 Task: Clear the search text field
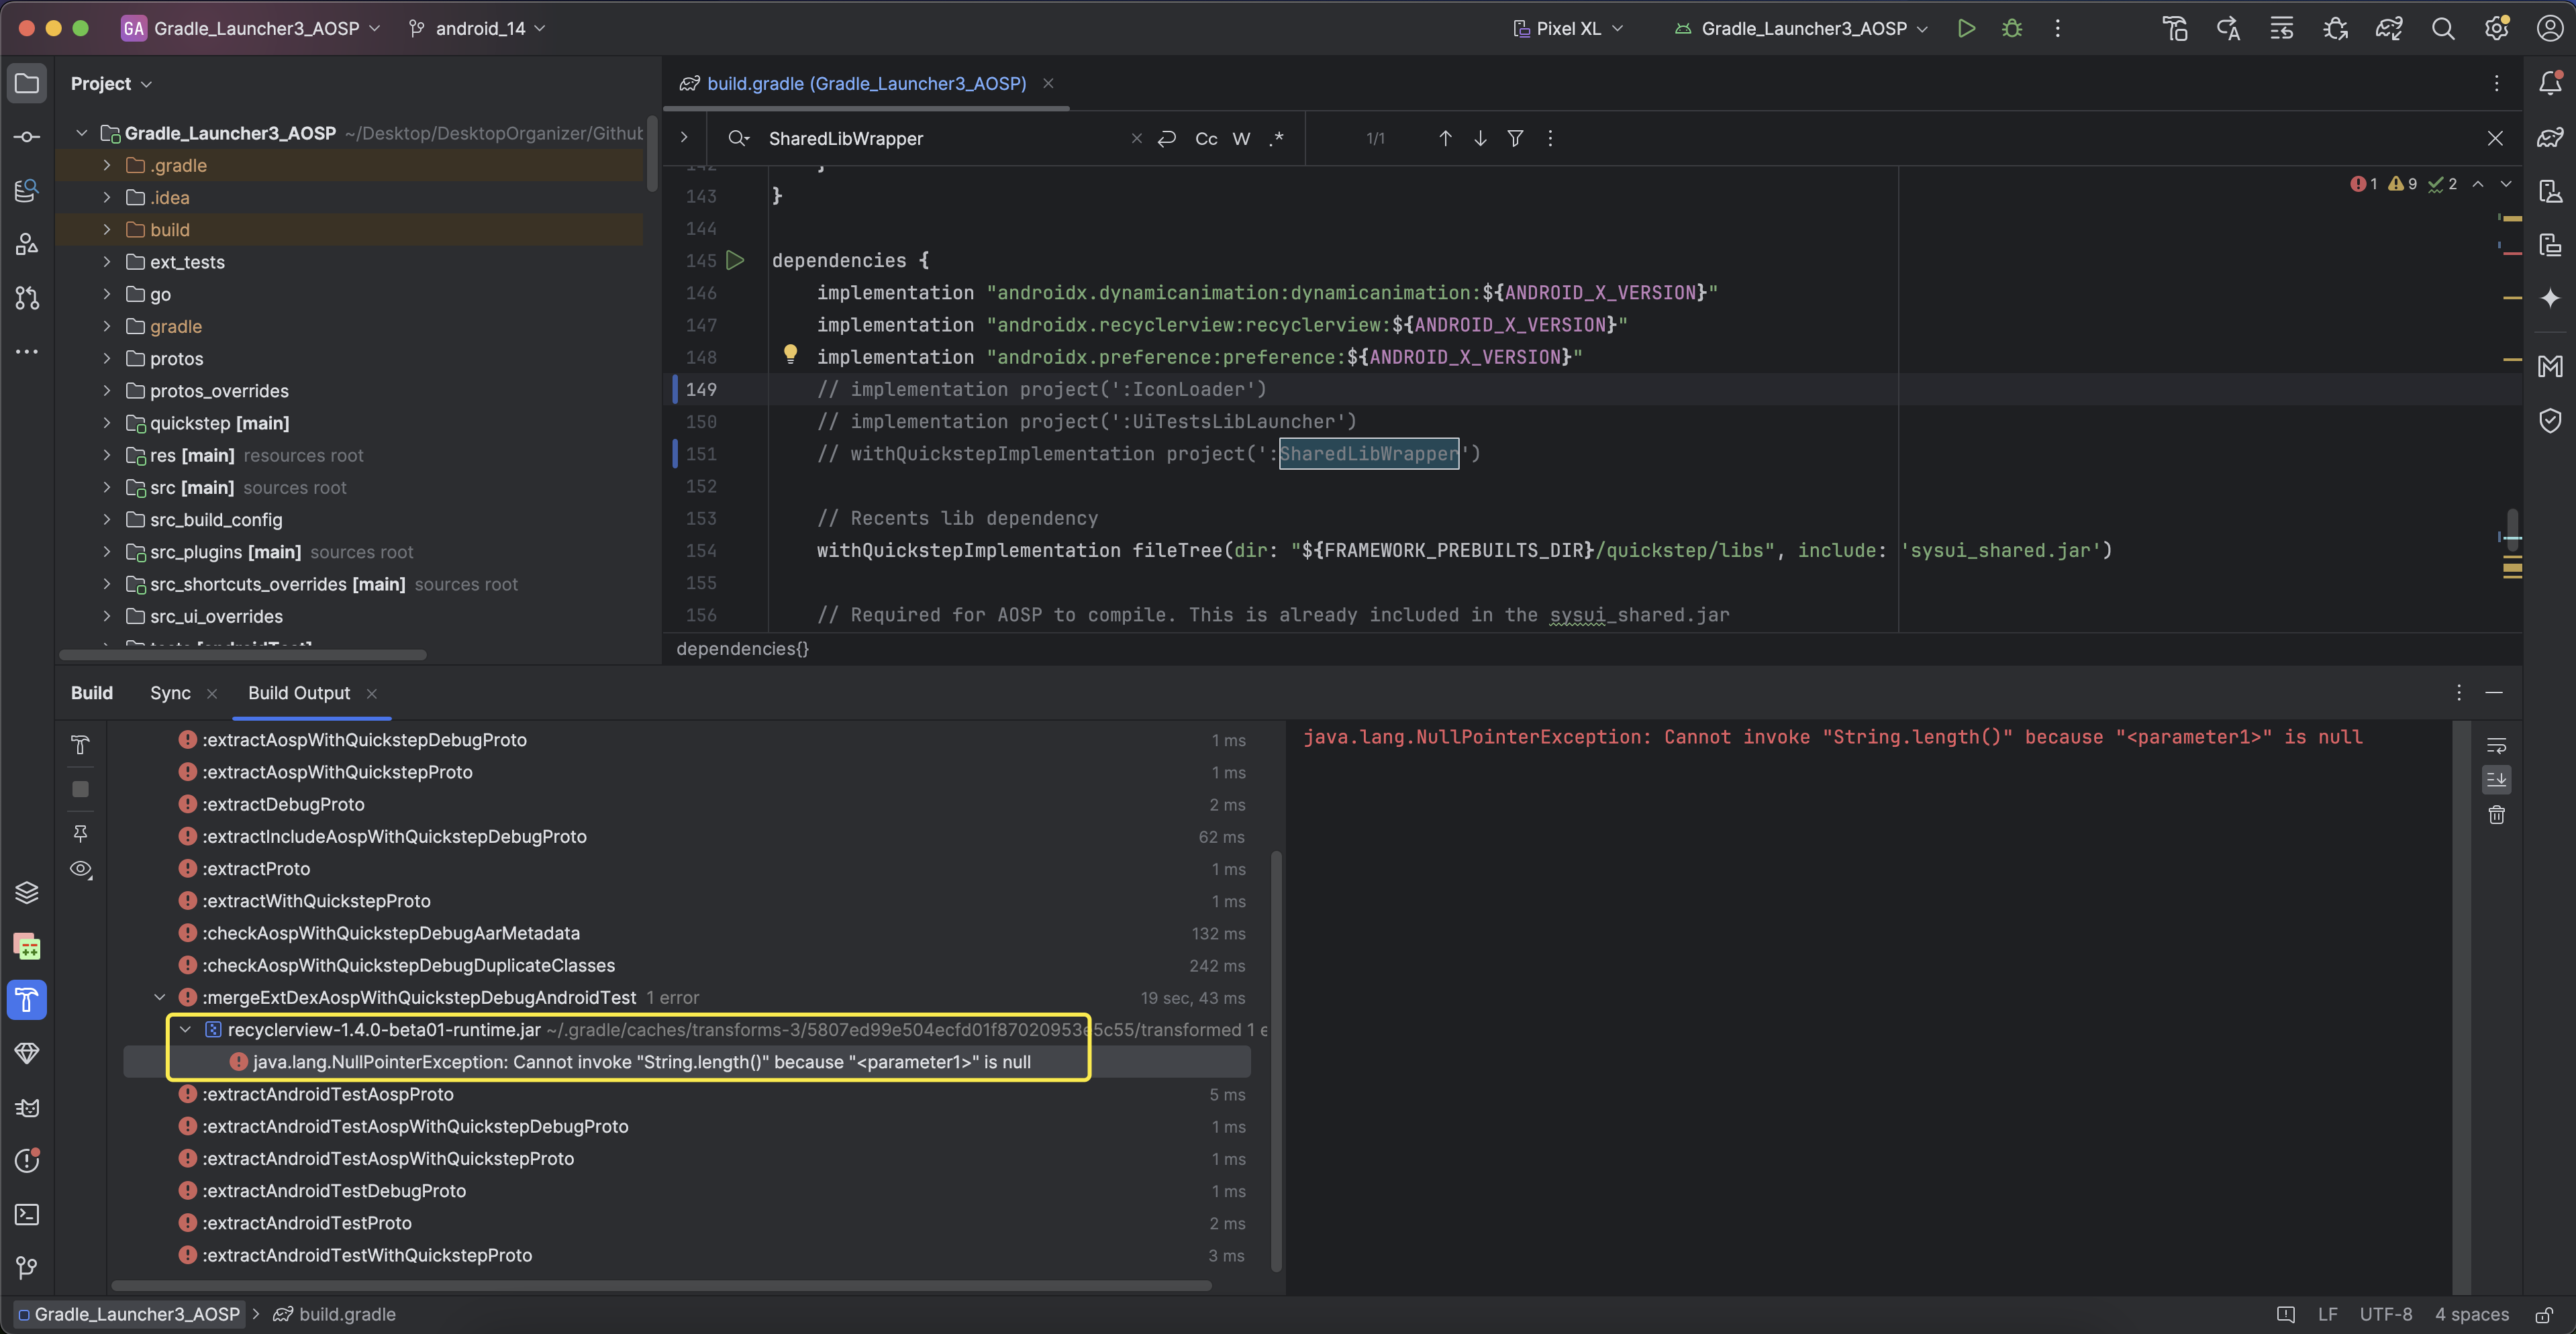1136,138
